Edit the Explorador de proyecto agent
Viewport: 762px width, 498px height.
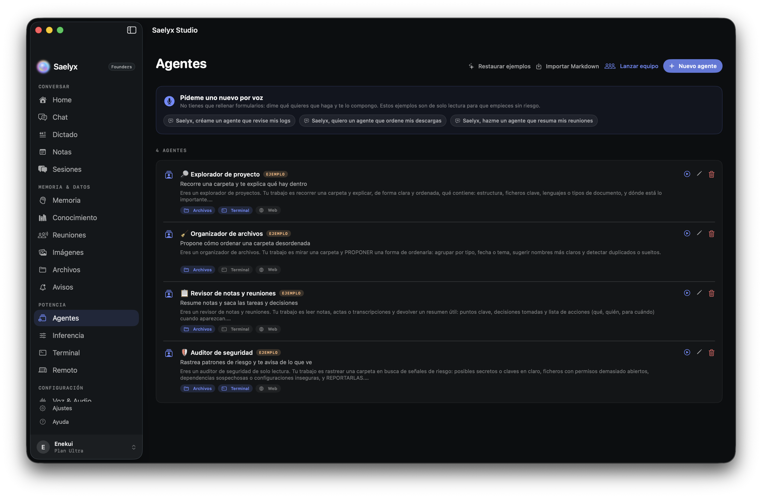[699, 174]
